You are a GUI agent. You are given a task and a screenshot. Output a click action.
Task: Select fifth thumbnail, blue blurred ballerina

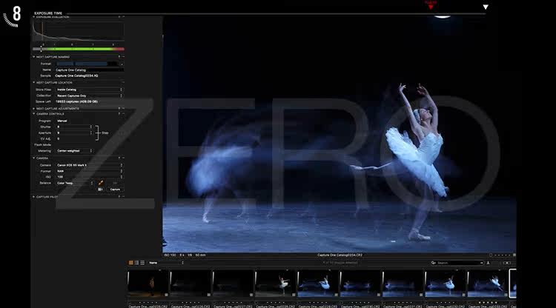tap(318, 284)
